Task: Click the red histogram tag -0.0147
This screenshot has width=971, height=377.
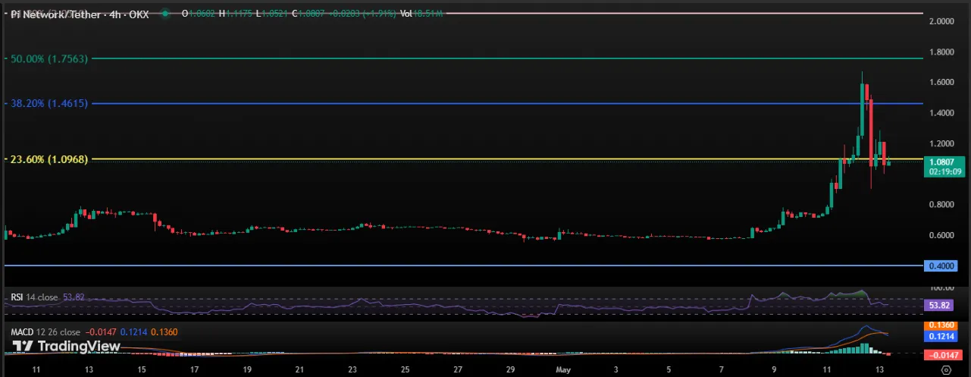Action: [944, 354]
